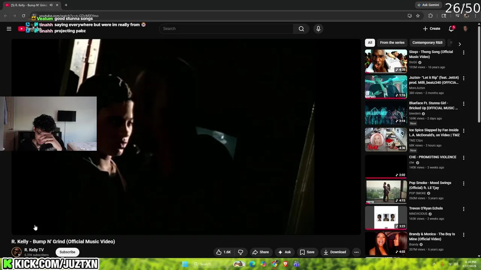Play the Ice Spice TMZ thumbnail
Image resolution: width=481 pixels, height=270 pixels.
tap(386, 139)
